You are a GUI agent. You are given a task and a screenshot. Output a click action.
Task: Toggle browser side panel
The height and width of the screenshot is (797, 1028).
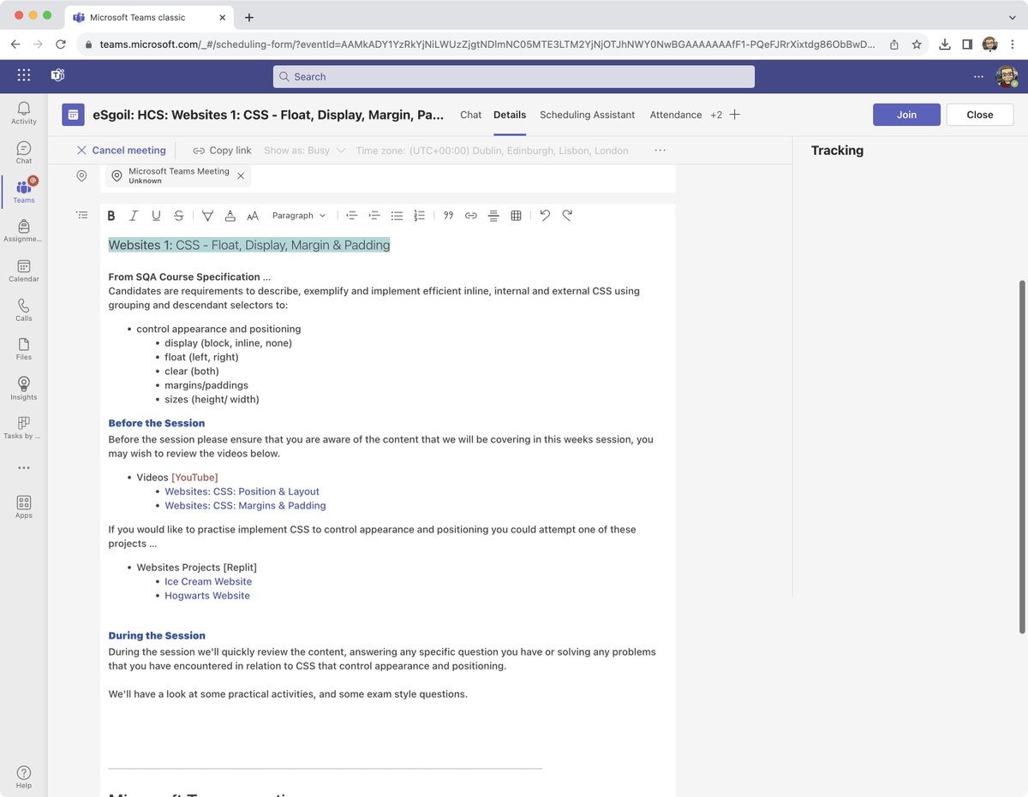(967, 45)
